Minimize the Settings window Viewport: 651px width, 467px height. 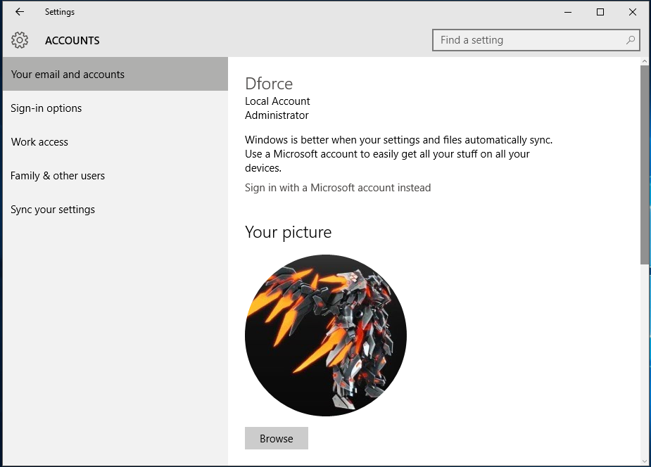coord(568,12)
